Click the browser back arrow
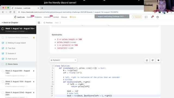174x98 pixels. pos(3,12)
